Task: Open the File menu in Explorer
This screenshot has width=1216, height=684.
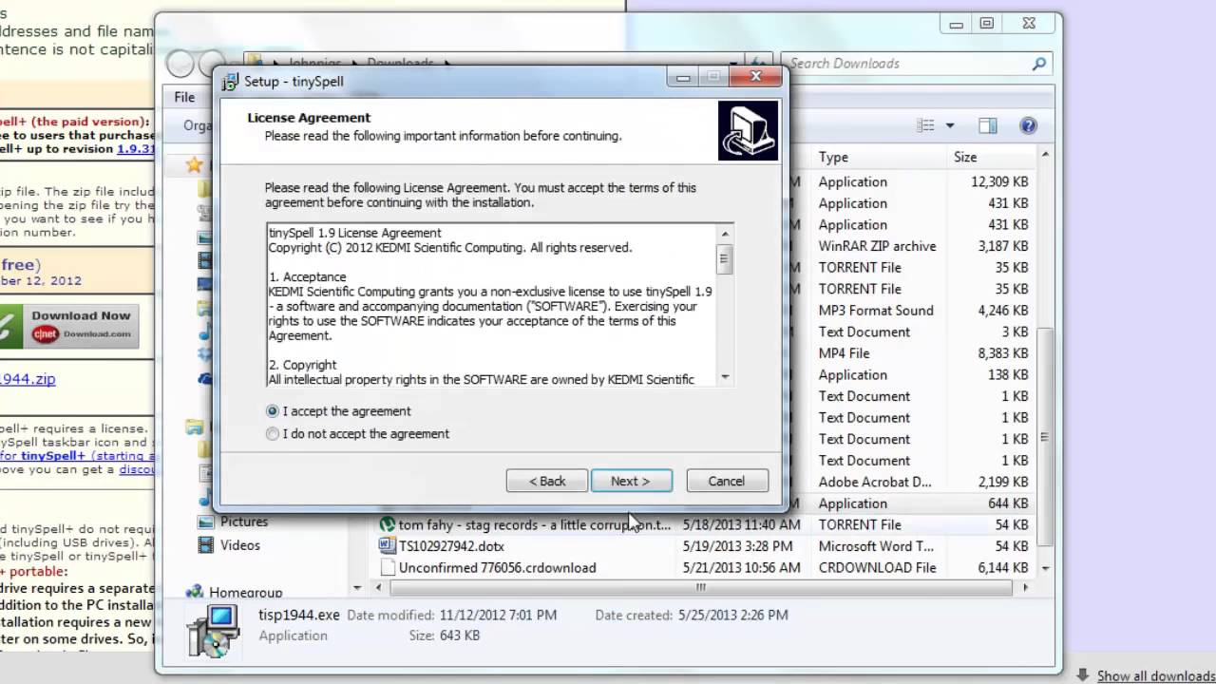Action: point(184,97)
